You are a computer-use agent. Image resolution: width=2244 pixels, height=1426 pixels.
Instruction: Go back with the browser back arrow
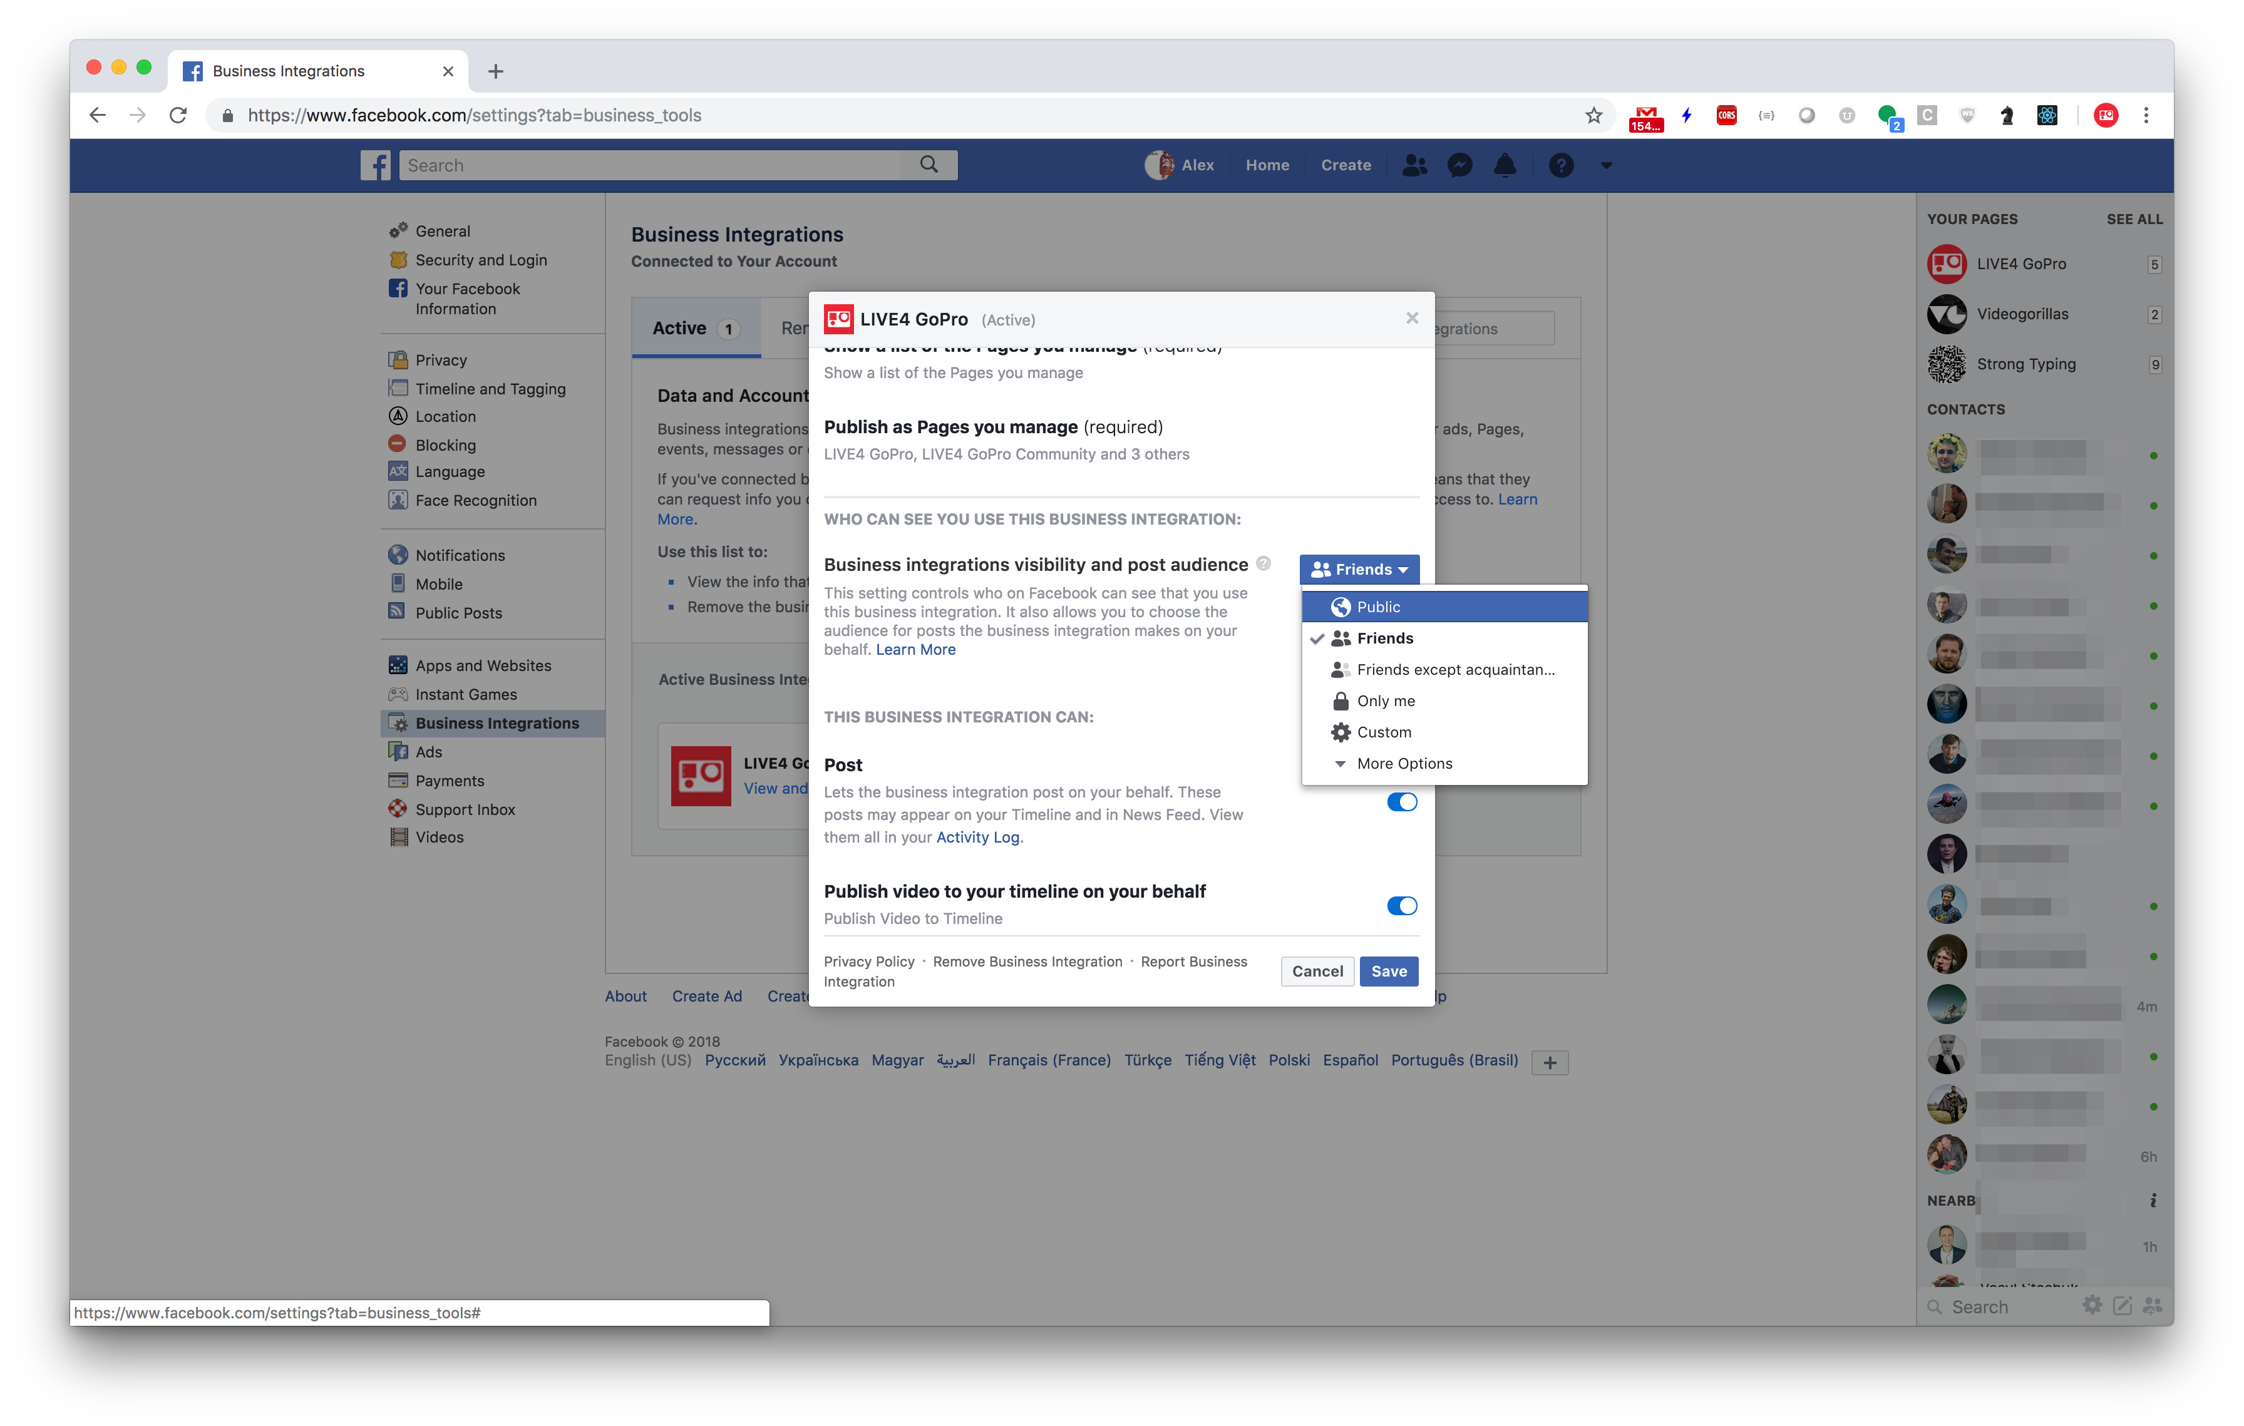point(97,115)
